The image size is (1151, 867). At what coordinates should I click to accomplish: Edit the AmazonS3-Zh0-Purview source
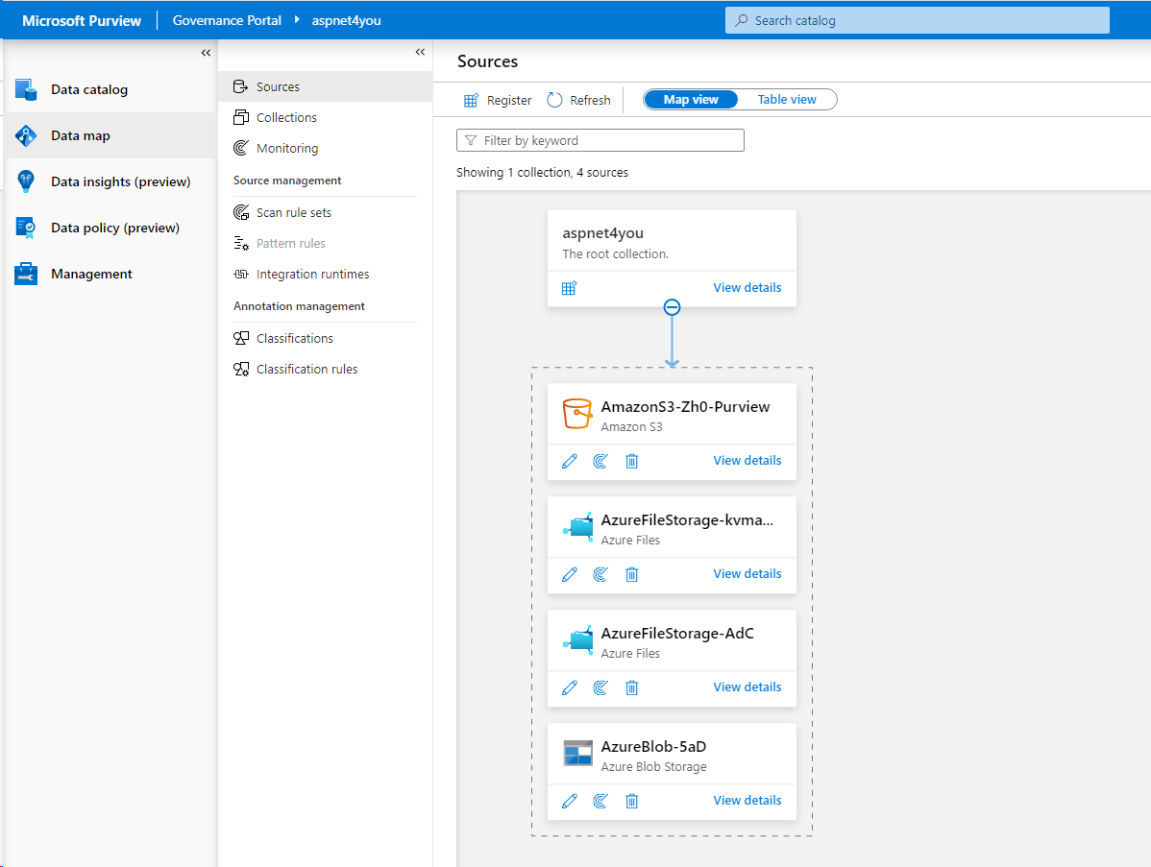tap(570, 461)
